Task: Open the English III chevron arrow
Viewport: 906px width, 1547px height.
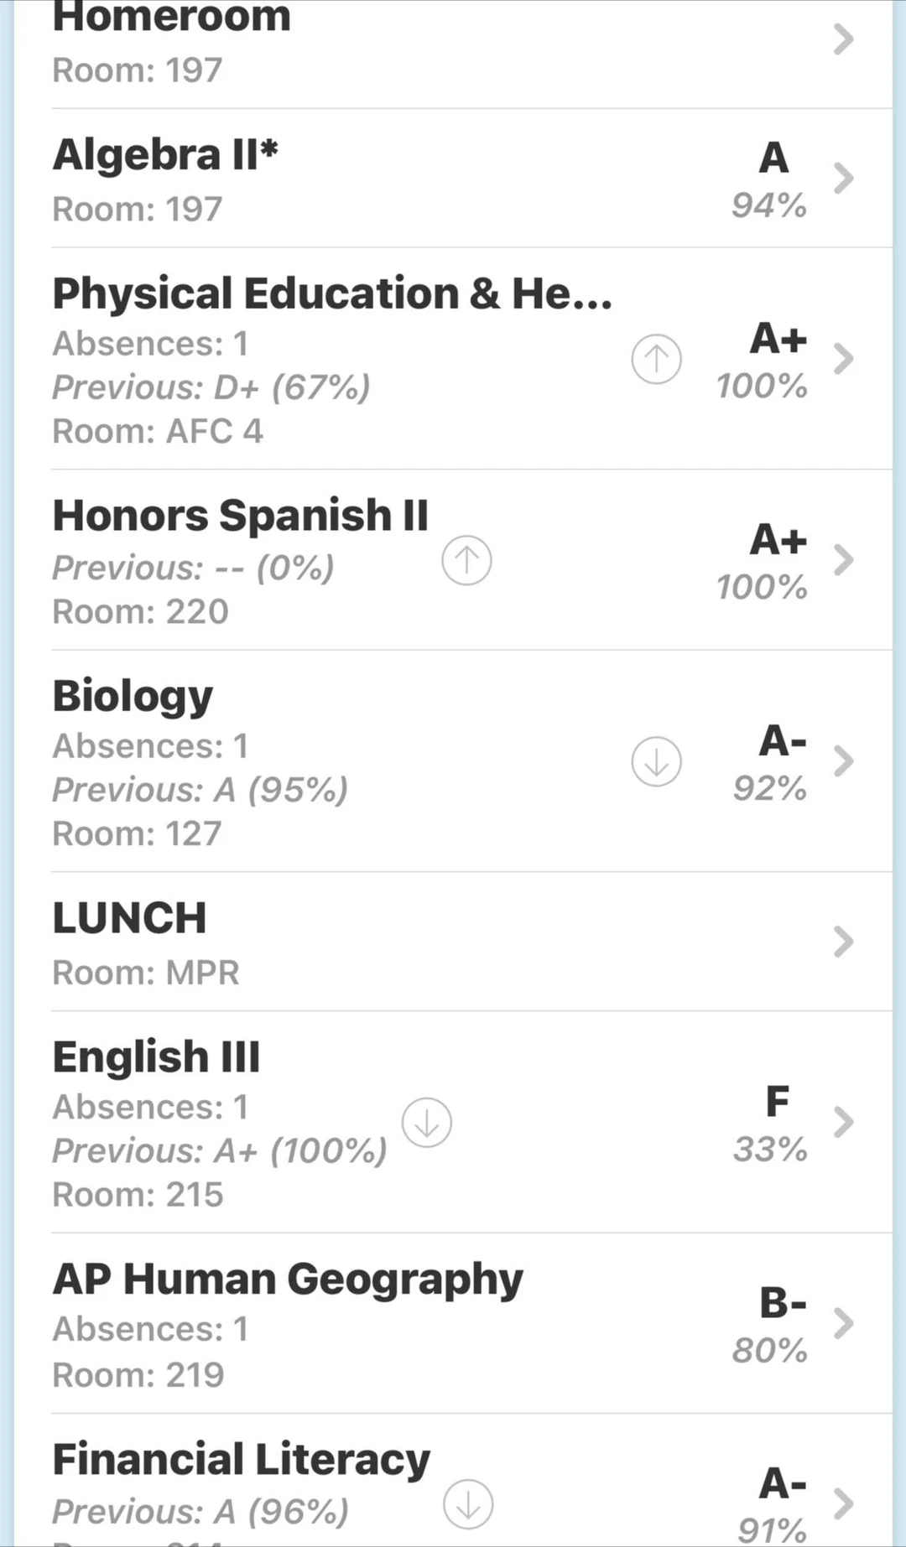Action: pyautogui.click(x=843, y=1122)
